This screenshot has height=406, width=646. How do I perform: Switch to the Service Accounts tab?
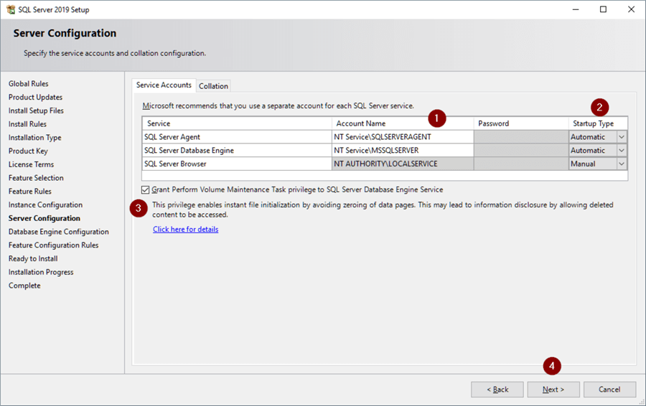click(164, 85)
